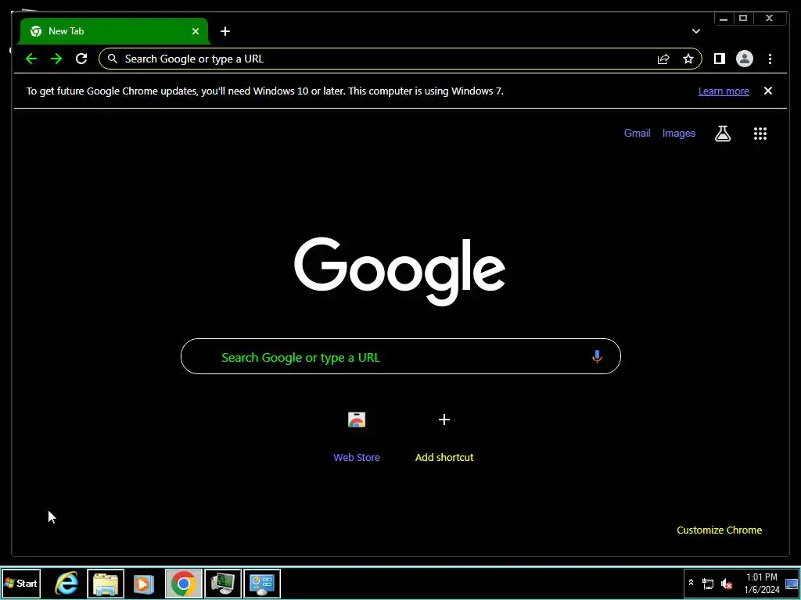Maximize the Chrome window
This screenshot has height=600, width=801.
[x=743, y=19]
